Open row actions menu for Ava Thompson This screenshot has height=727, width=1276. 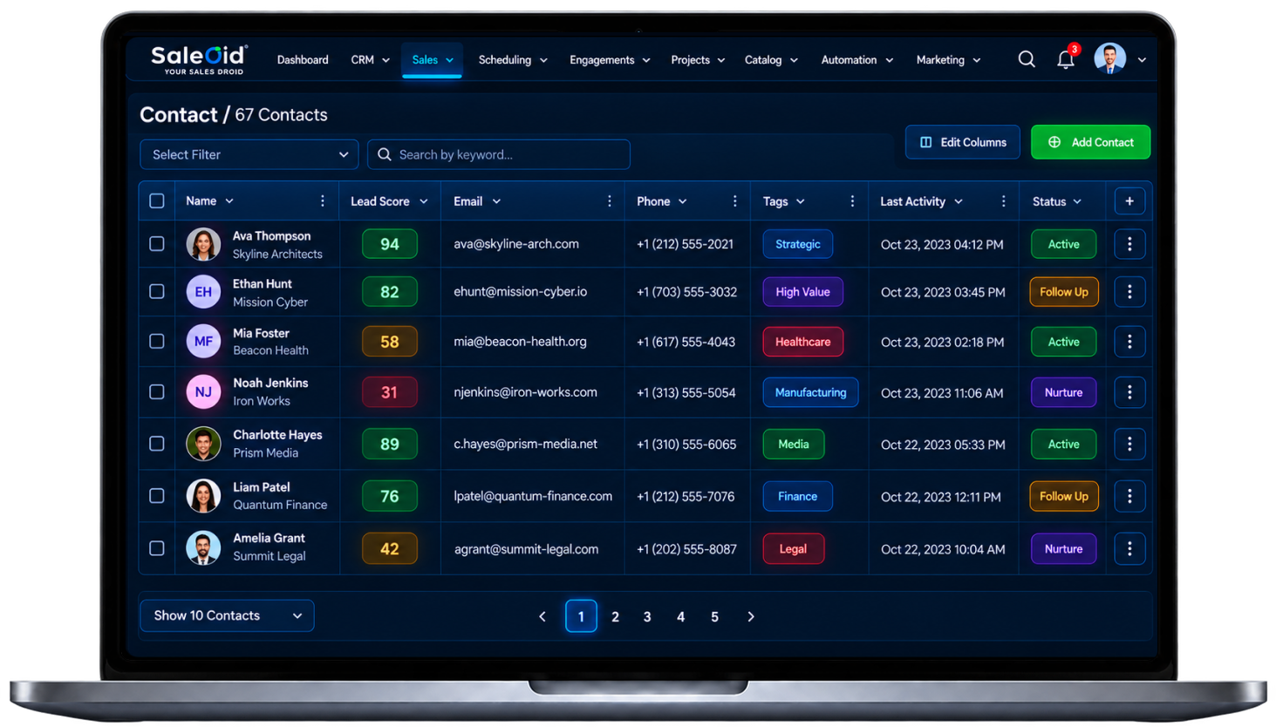[x=1129, y=244]
